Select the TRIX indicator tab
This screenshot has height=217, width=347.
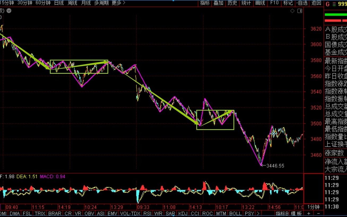40,213
